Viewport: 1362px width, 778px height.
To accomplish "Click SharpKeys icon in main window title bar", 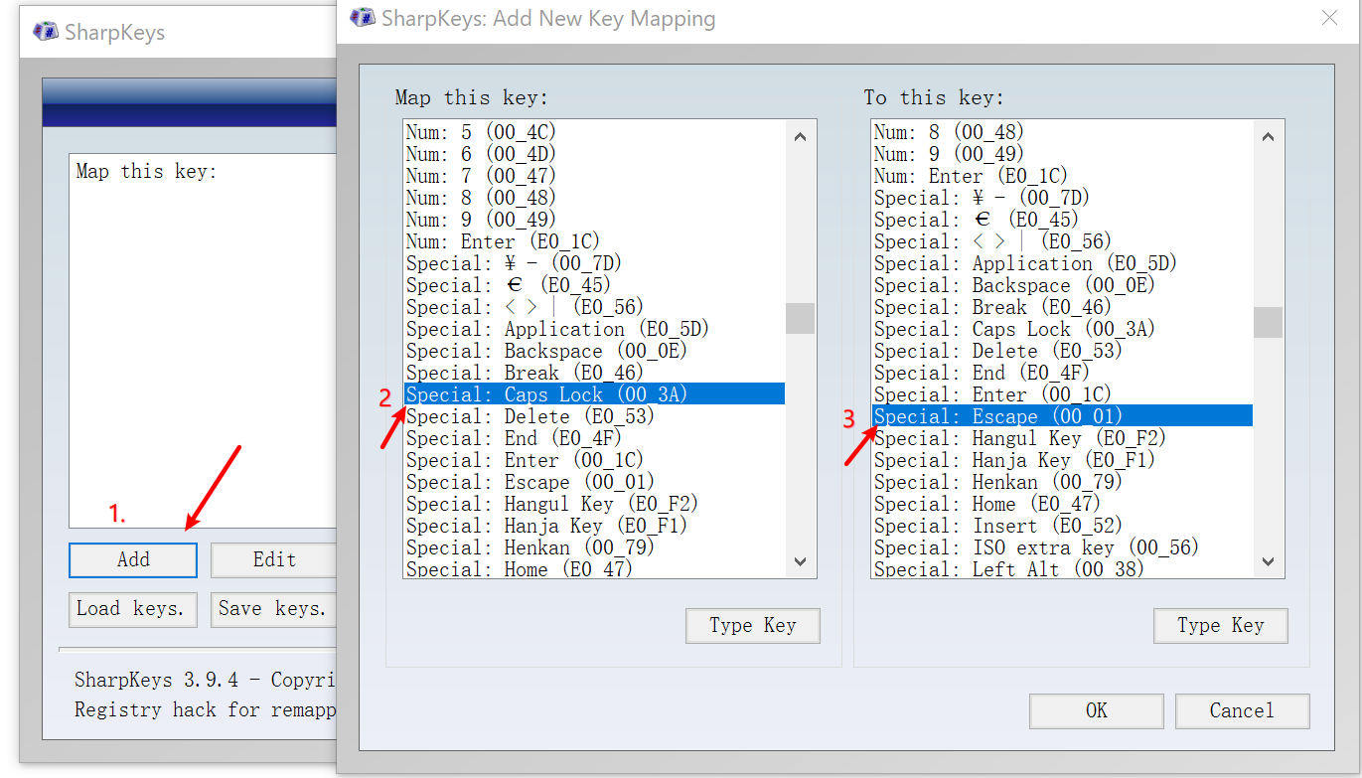I will pyautogui.click(x=47, y=32).
